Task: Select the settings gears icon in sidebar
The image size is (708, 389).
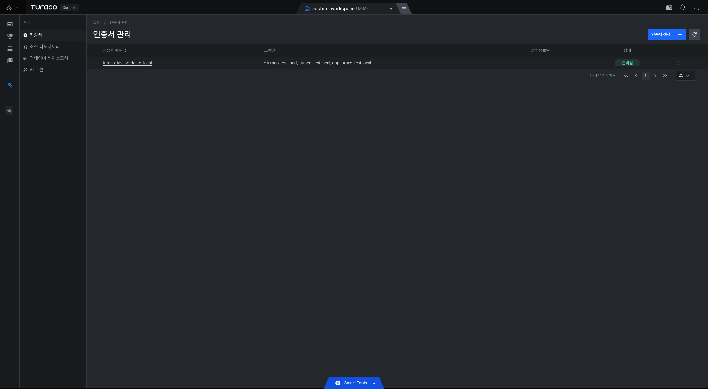Action: [10, 85]
